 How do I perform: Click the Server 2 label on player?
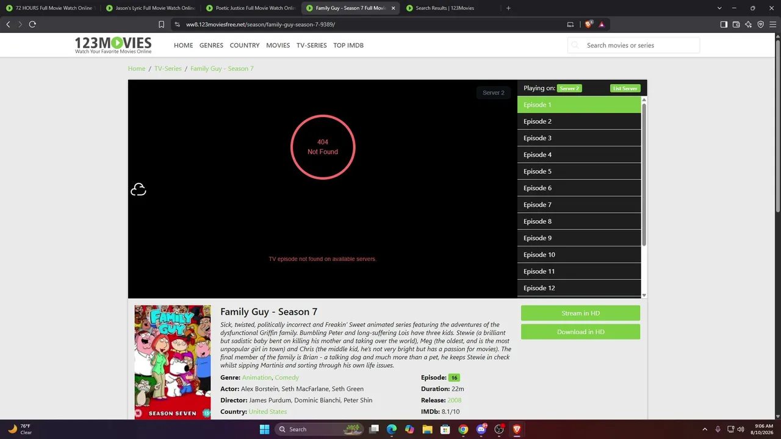pyautogui.click(x=493, y=93)
